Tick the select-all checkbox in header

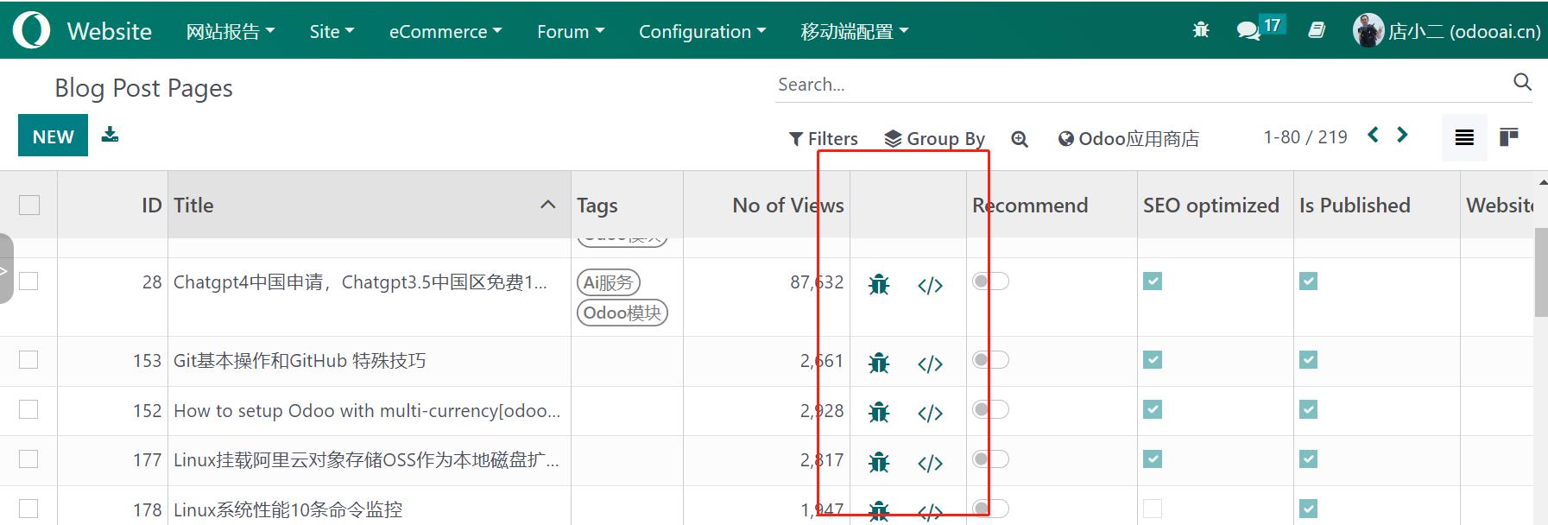29,205
